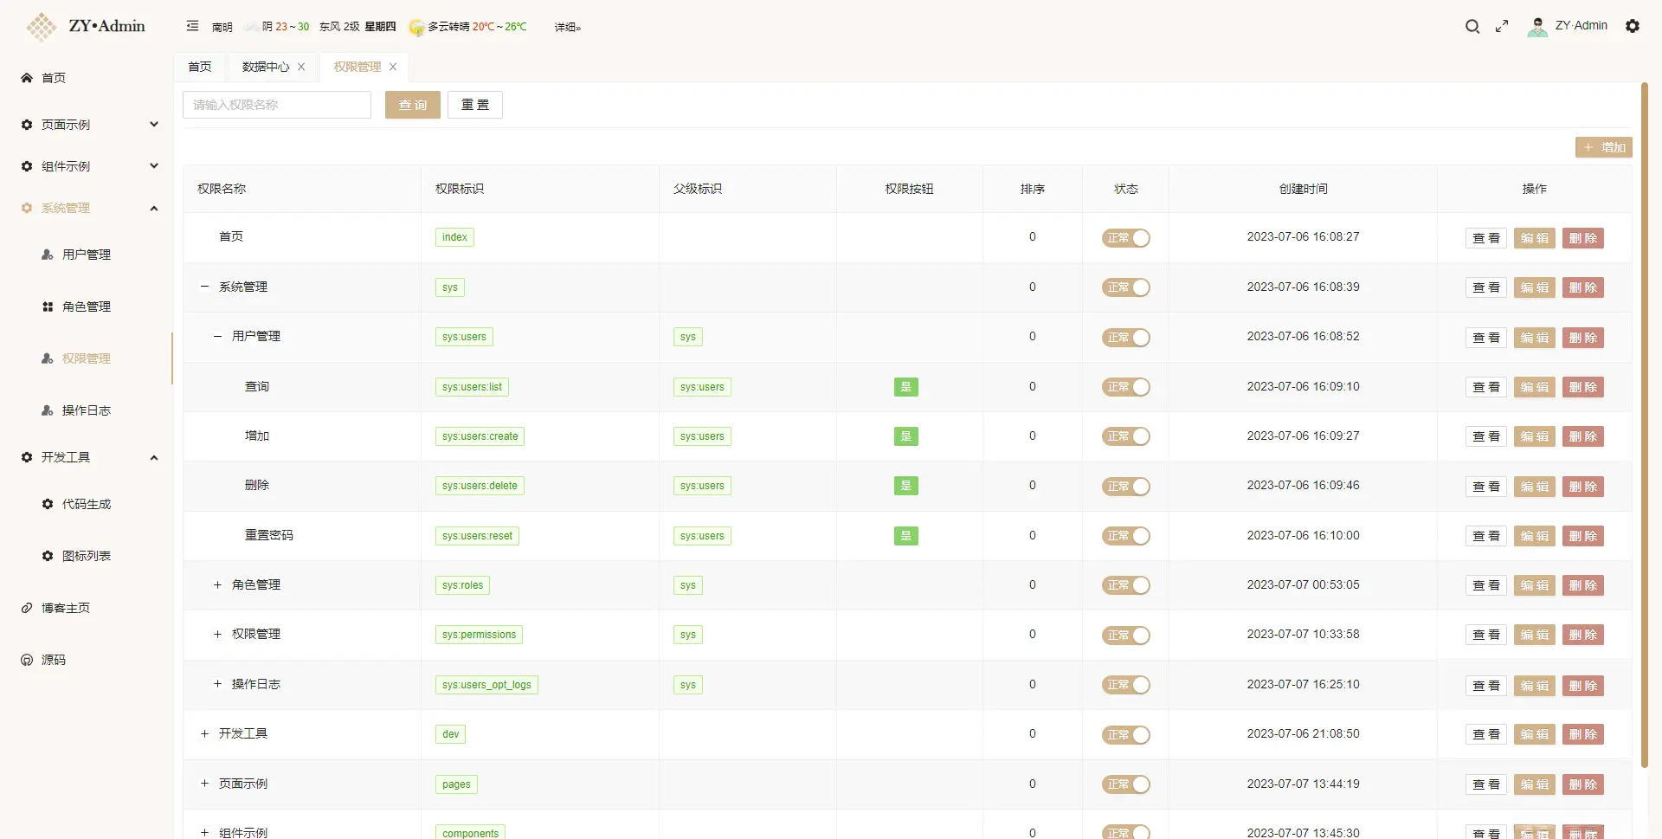Toggle status switch for 首页 row

tap(1125, 238)
